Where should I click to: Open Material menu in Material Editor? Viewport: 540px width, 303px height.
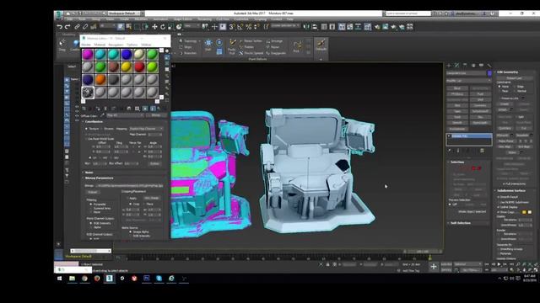tap(100, 45)
